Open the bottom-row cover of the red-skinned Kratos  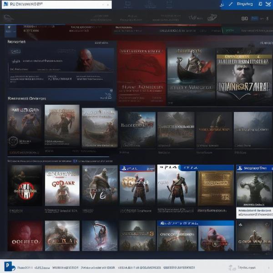pos(216,238)
